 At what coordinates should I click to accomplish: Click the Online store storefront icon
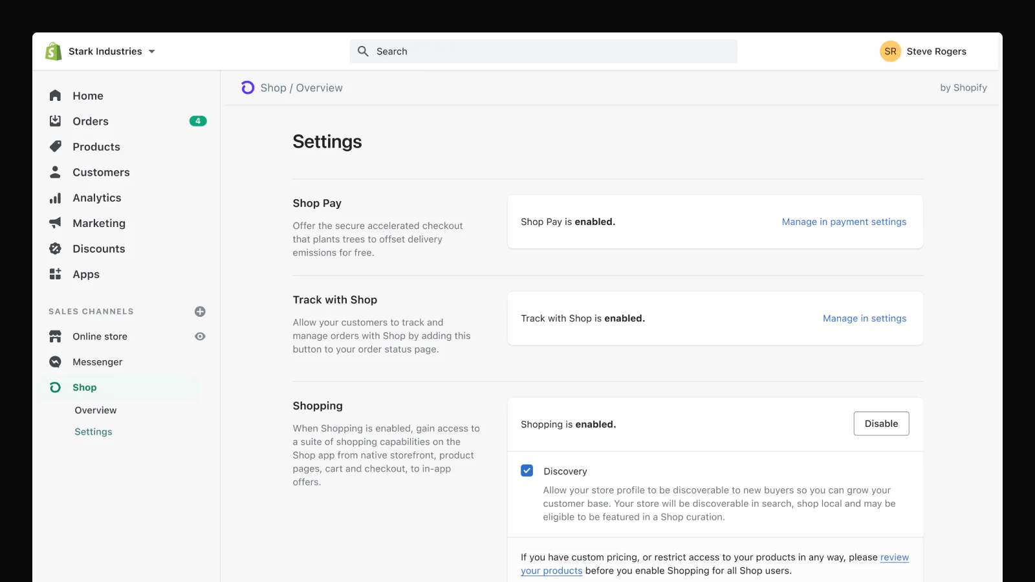coord(55,336)
